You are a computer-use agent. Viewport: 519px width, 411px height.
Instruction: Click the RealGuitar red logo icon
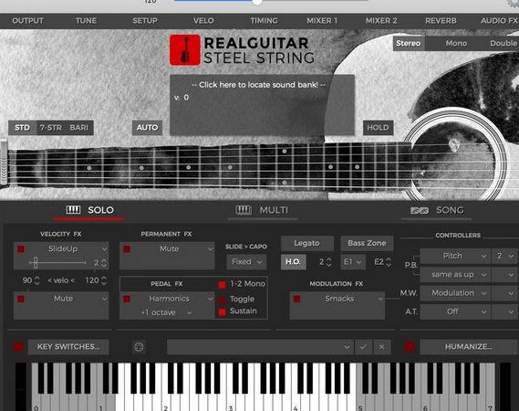[x=185, y=50]
